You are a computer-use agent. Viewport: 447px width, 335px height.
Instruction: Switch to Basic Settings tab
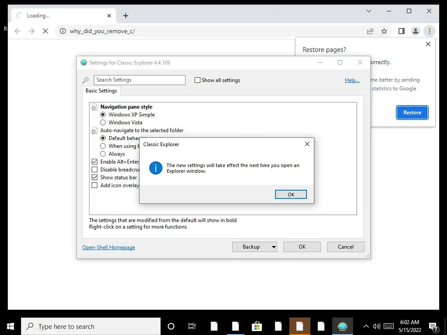tap(101, 91)
